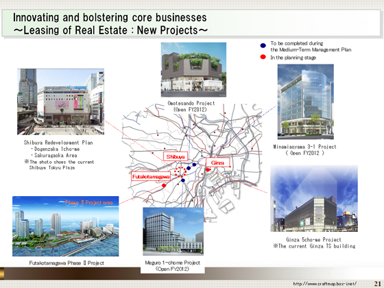Click 'The photo shows the current' note

pos(59,162)
